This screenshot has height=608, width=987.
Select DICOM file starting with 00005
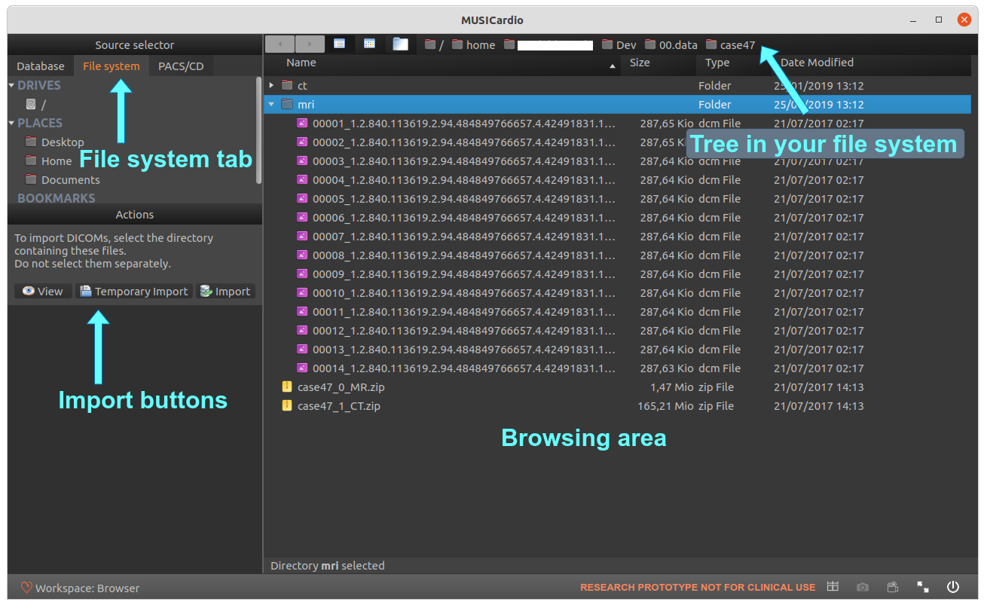click(618, 199)
